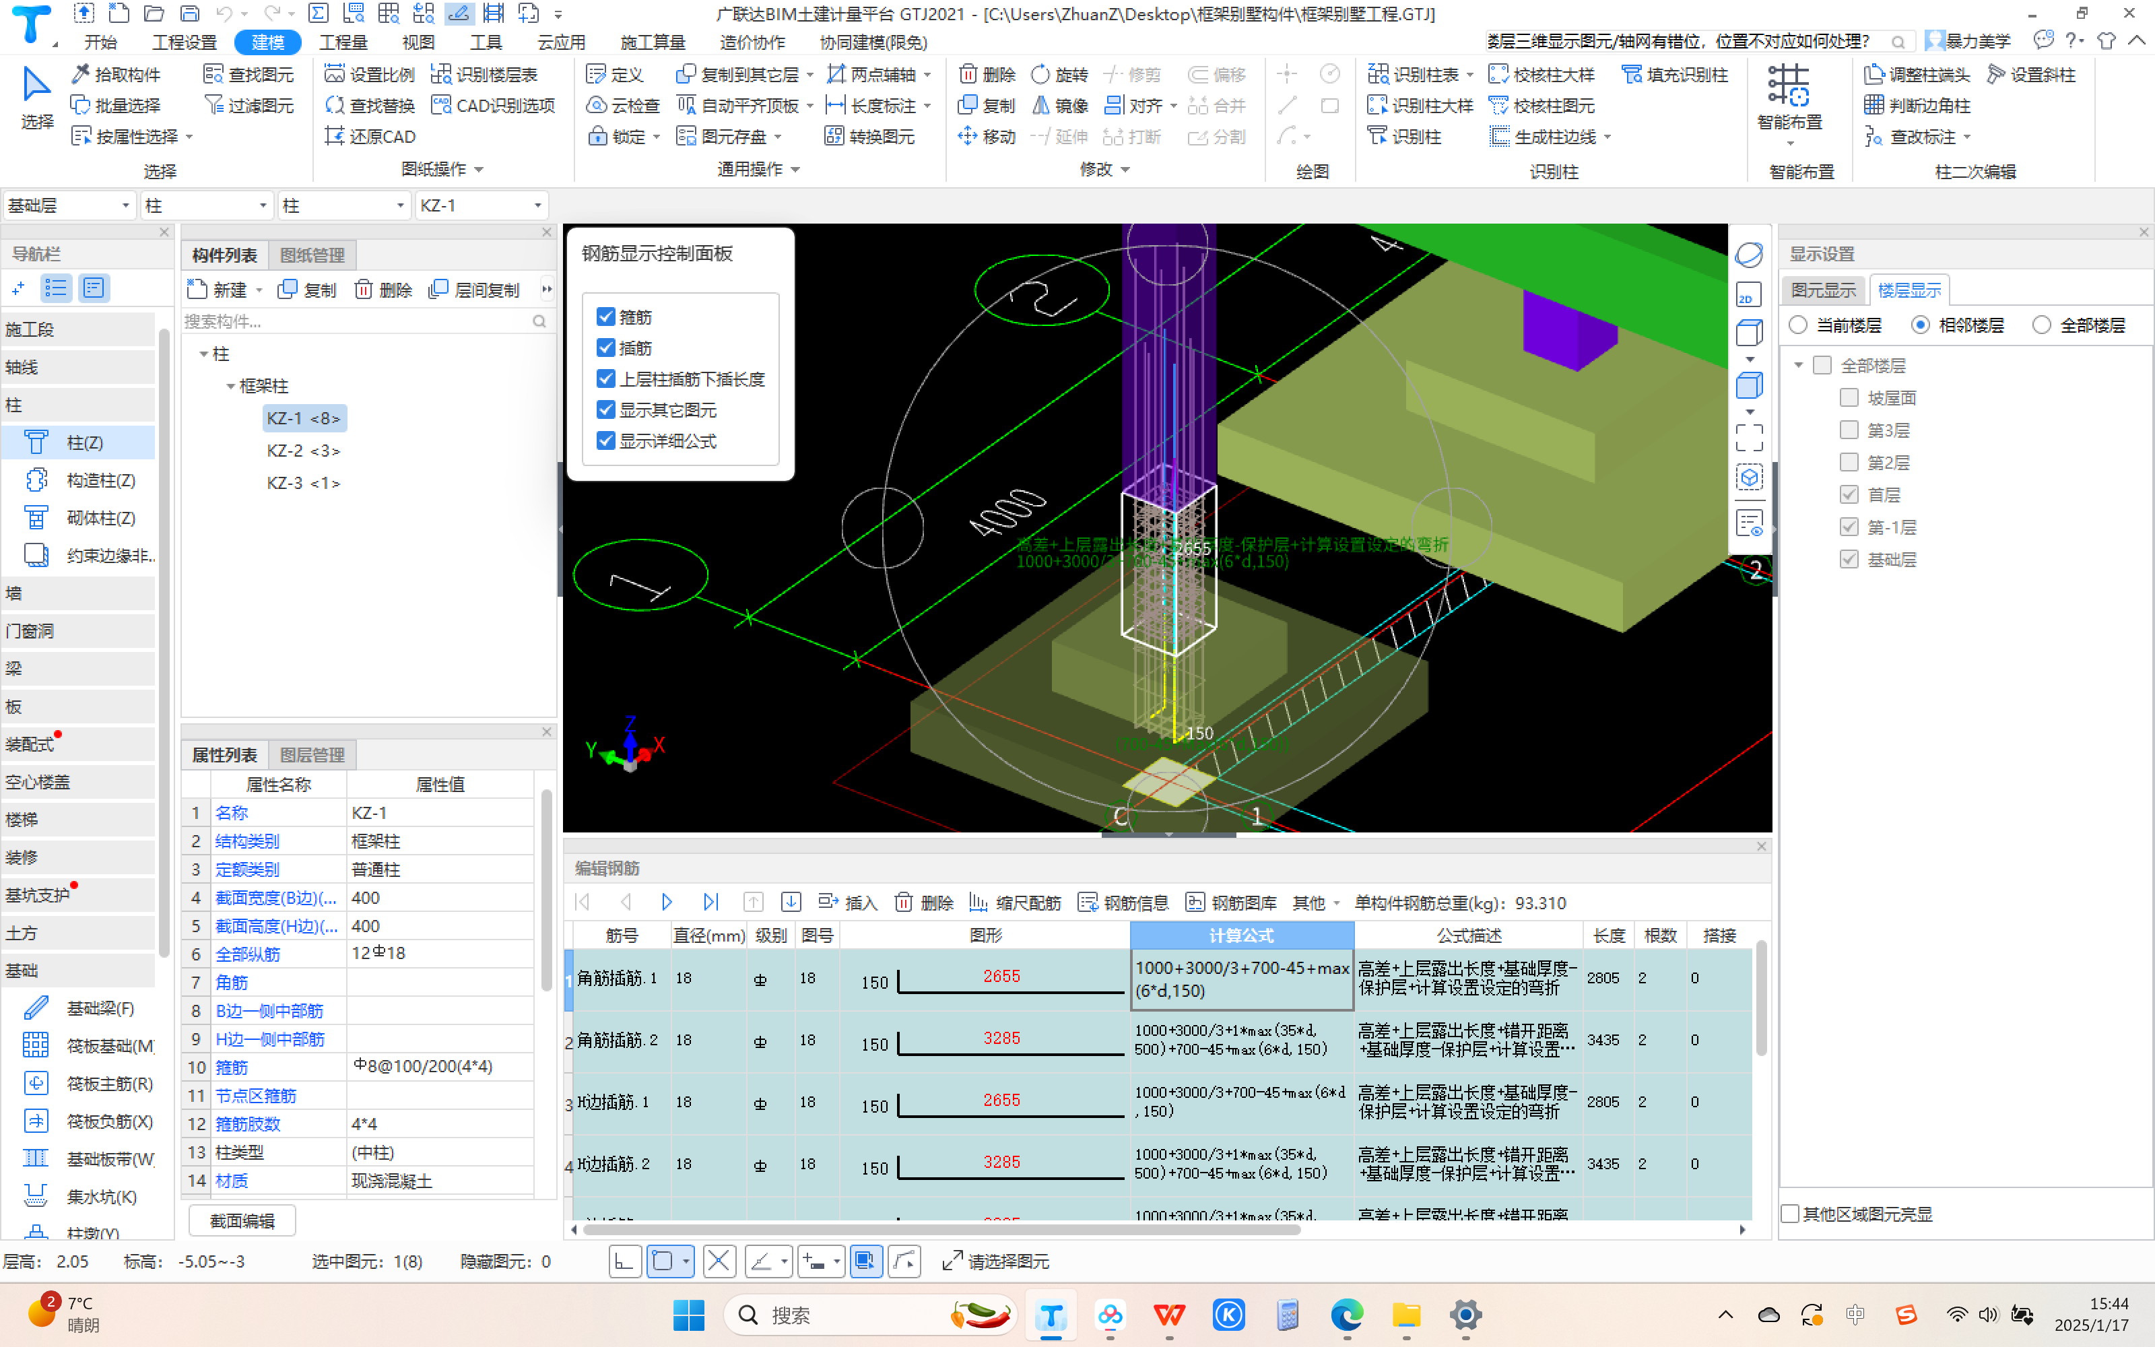Expand the 按属性选择 dropdown arrow

(190, 137)
